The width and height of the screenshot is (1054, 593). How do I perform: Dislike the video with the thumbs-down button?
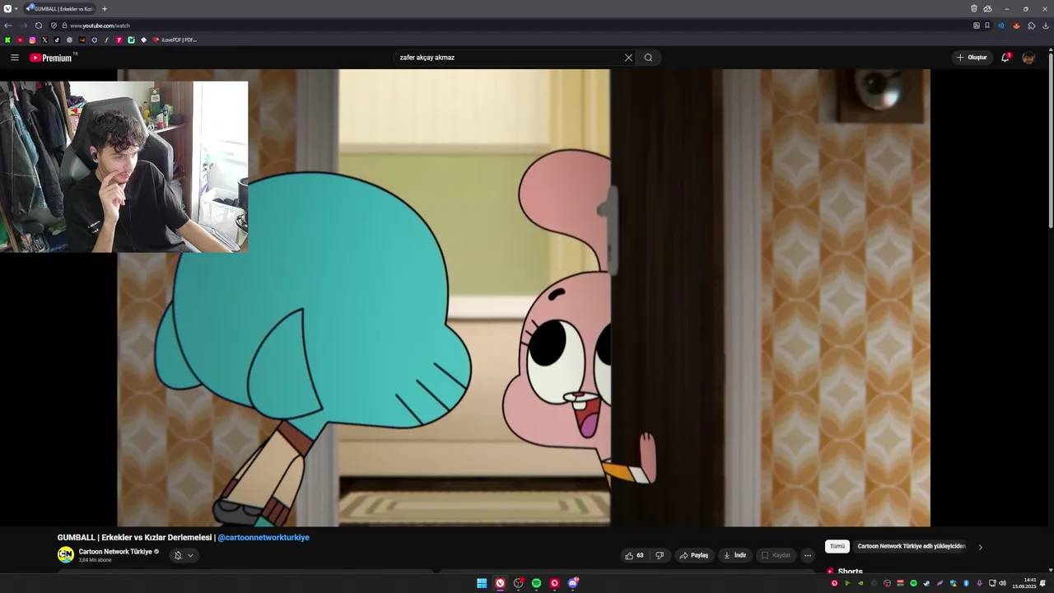(x=660, y=555)
